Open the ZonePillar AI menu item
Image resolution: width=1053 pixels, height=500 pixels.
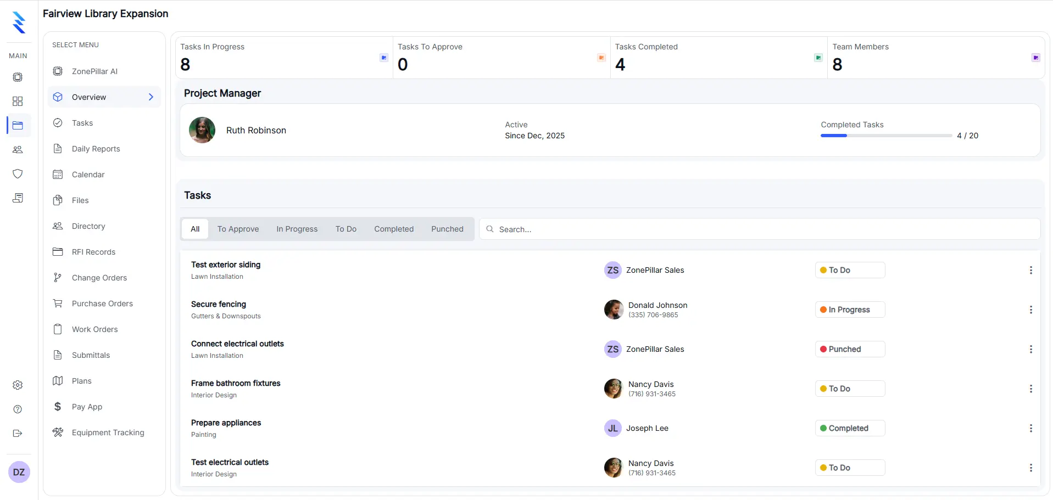(94, 71)
